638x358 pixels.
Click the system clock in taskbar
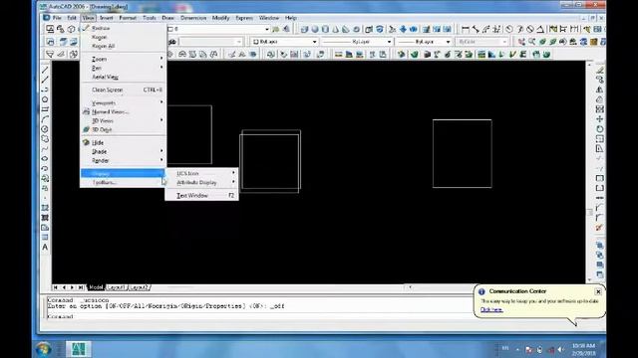tap(583, 349)
